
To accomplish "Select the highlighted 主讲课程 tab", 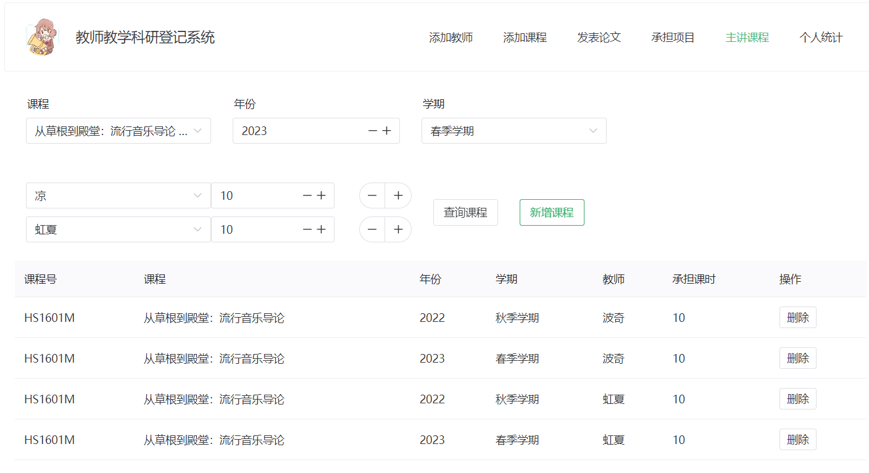I will click(747, 37).
